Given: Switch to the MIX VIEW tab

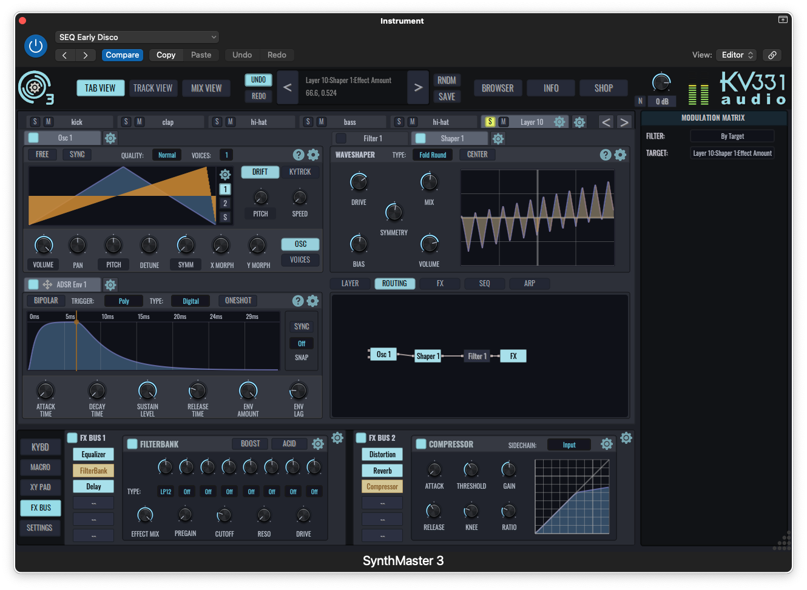Looking at the screenshot, I should [206, 87].
